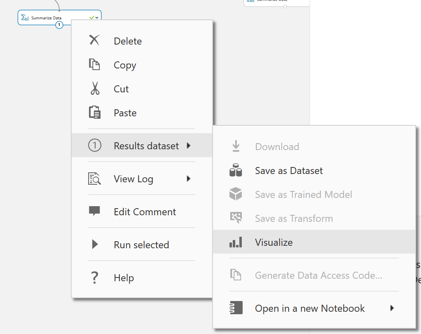Click the Visualize bar chart icon

point(236,242)
